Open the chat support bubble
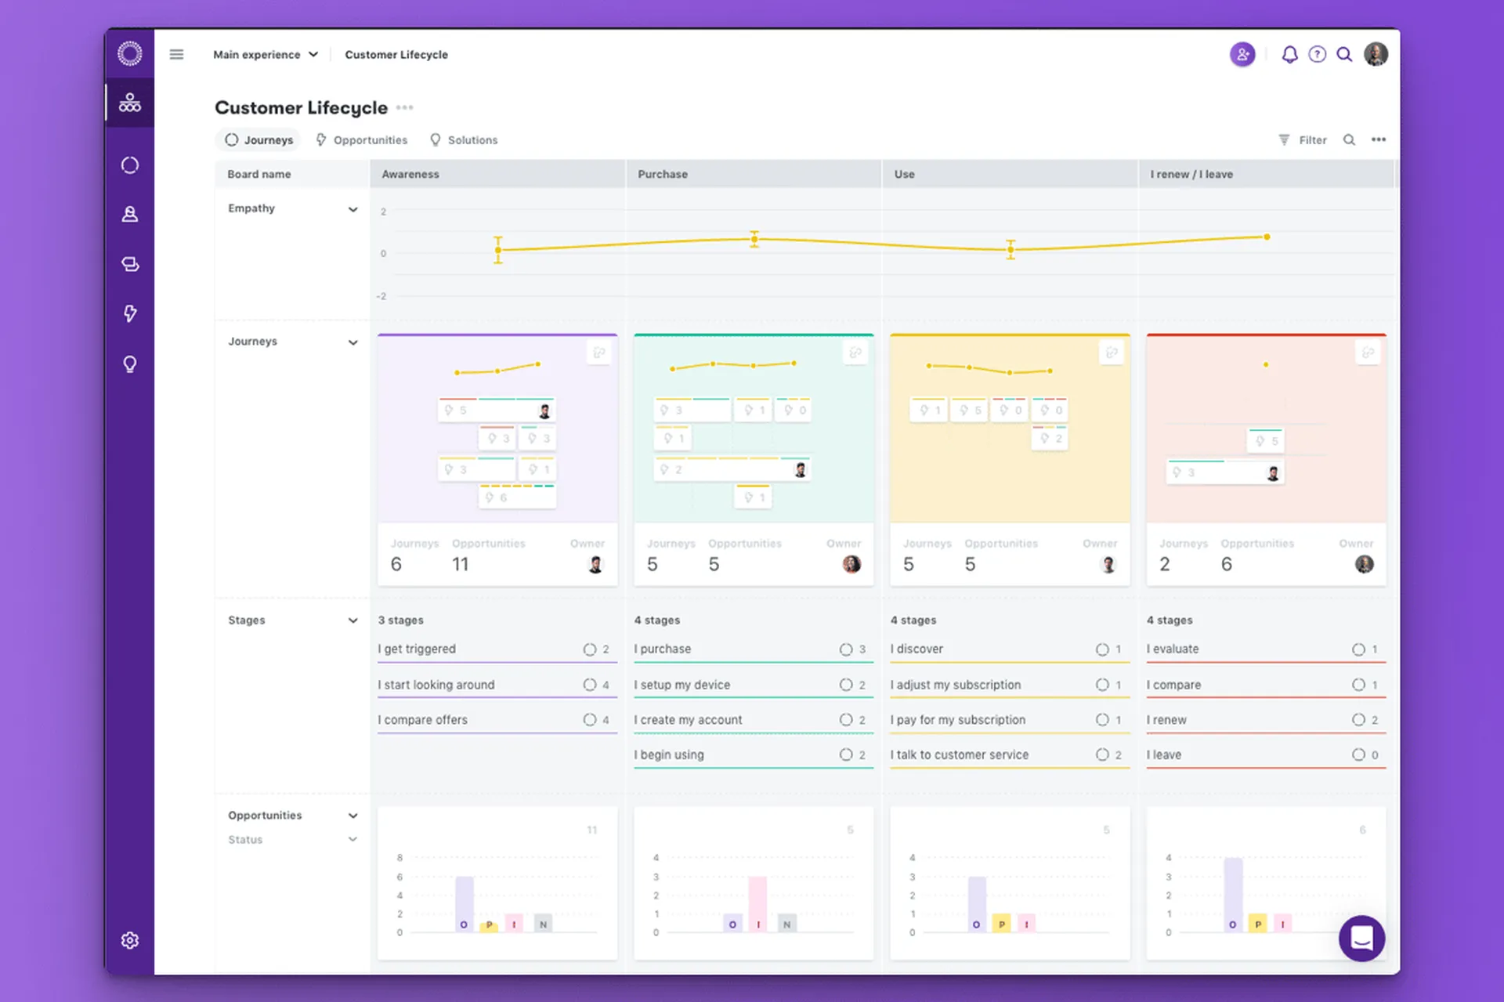The width and height of the screenshot is (1504, 1002). [x=1361, y=938]
